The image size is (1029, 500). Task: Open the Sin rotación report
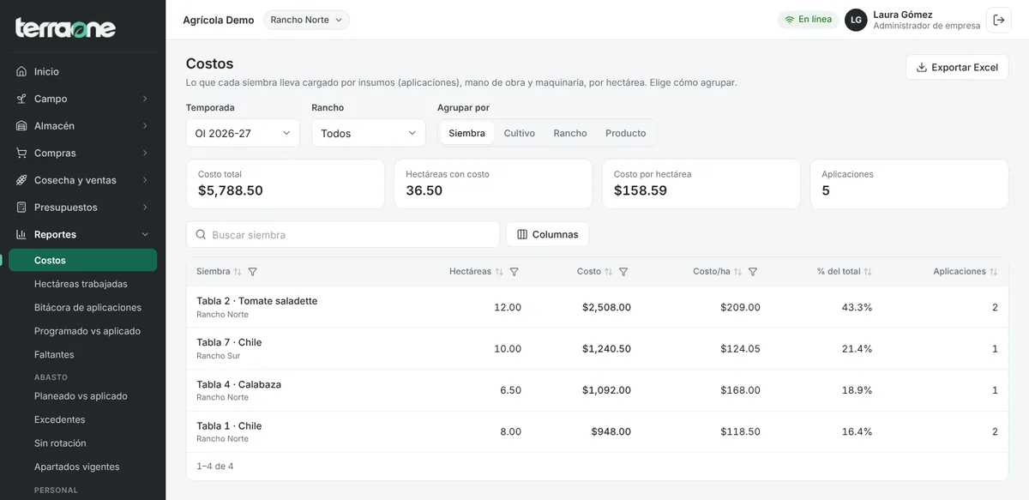click(82, 443)
